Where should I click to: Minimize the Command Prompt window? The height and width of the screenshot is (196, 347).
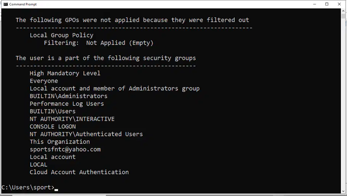[x=315, y=4]
